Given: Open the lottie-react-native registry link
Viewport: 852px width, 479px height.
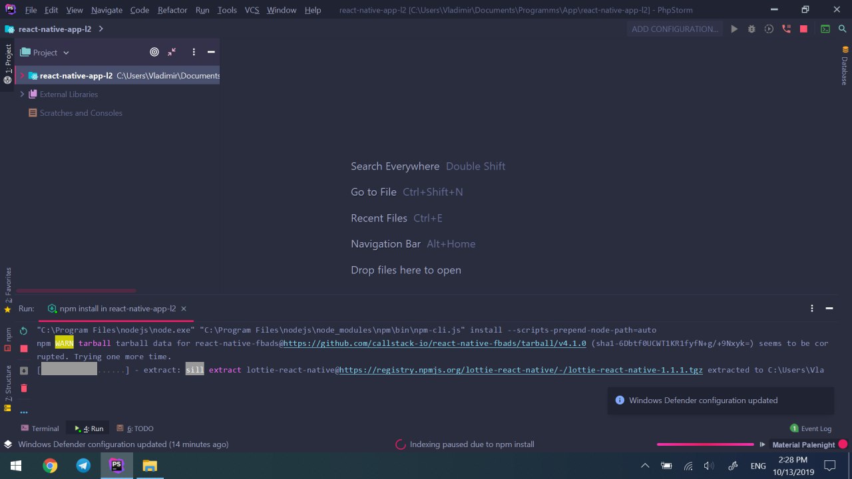Looking at the screenshot, I should tap(521, 370).
